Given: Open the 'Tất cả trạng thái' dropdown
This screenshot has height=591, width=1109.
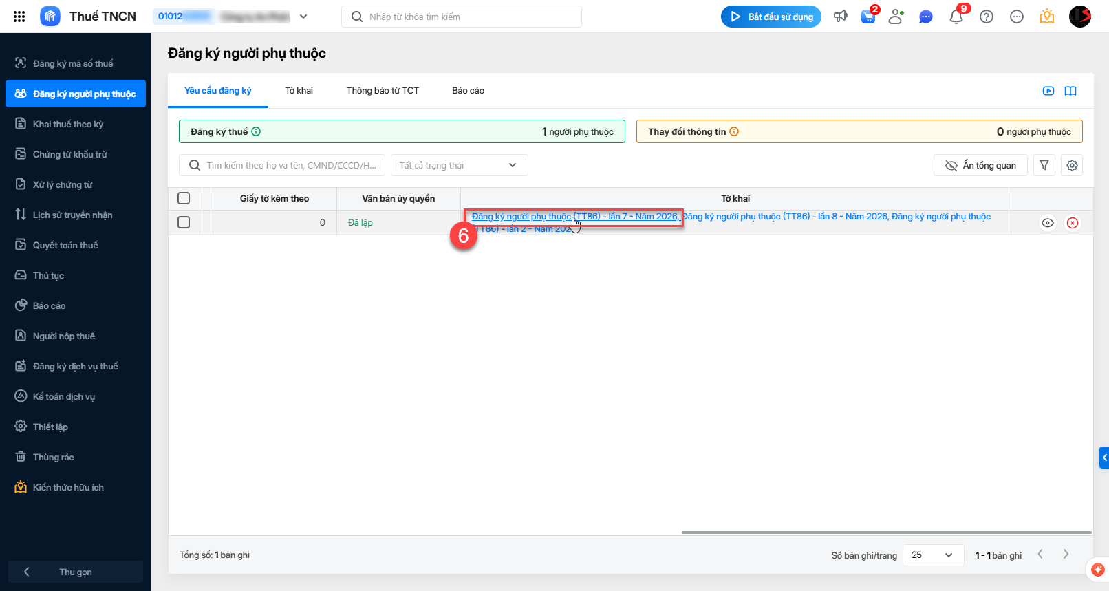Looking at the screenshot, I should point(459,165).
